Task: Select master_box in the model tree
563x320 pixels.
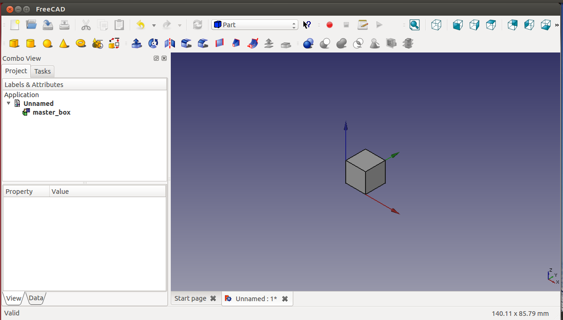Action: 51,112
